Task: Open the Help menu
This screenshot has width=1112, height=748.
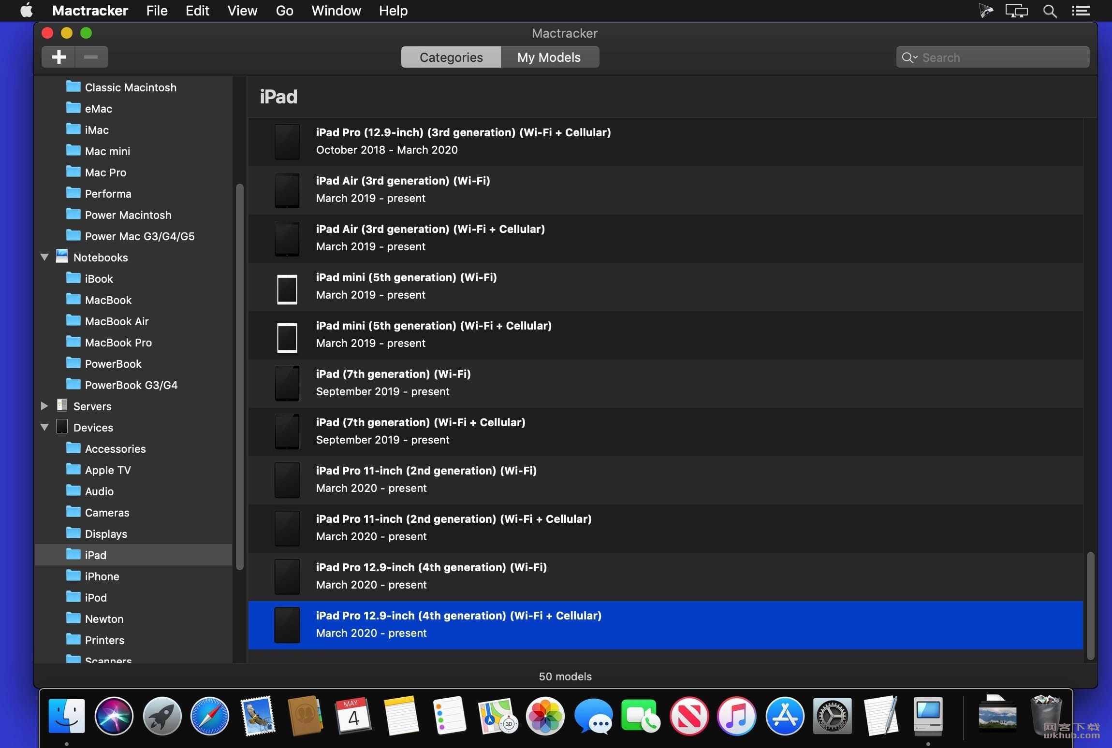Action: click(x=393, y=11)
